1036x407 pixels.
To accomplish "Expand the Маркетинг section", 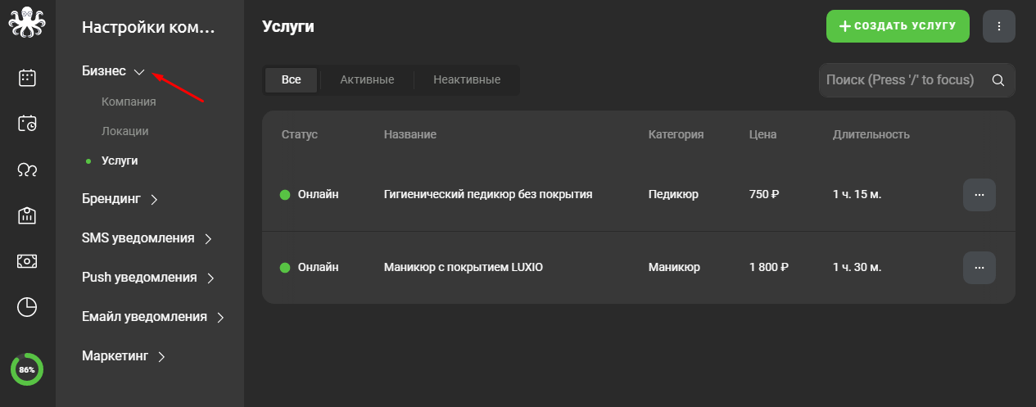I will (124, 356).
